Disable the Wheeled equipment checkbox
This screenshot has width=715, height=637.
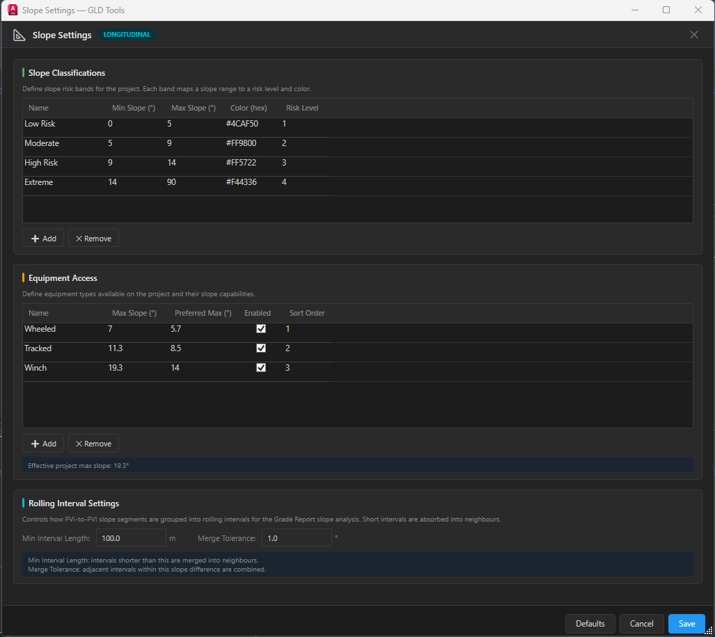[x=261, y=329]
